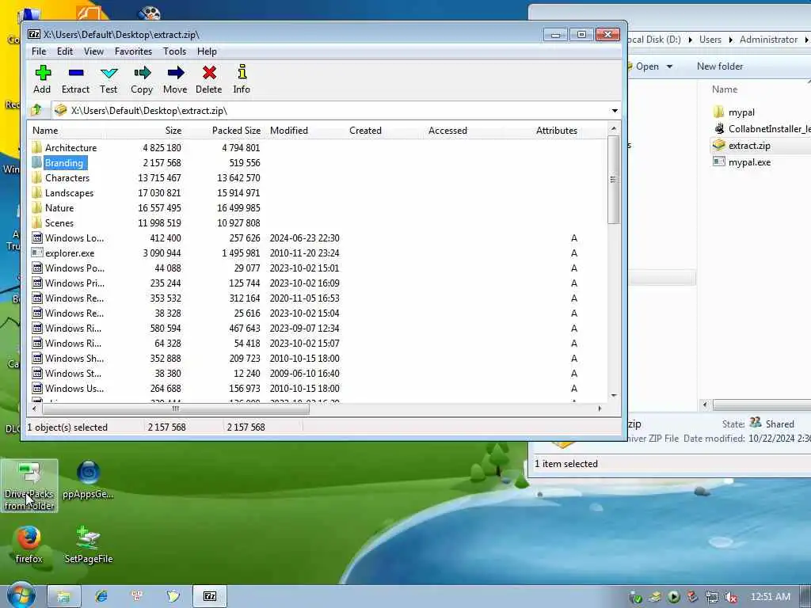Screen dimensions: 811x608
Task: Select the Nature folder
Action: click(x=53, y=208)
